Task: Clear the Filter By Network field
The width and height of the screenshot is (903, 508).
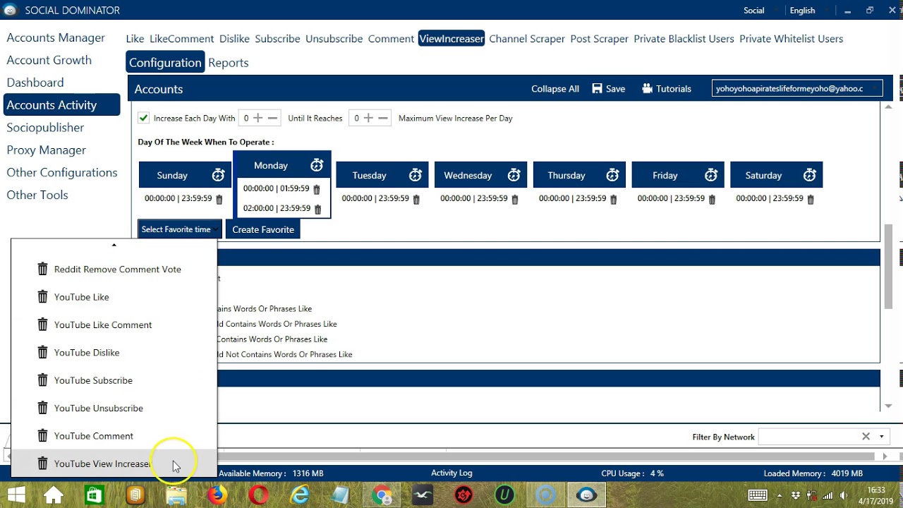Action: pyautogui.click(x=866, y=437)
